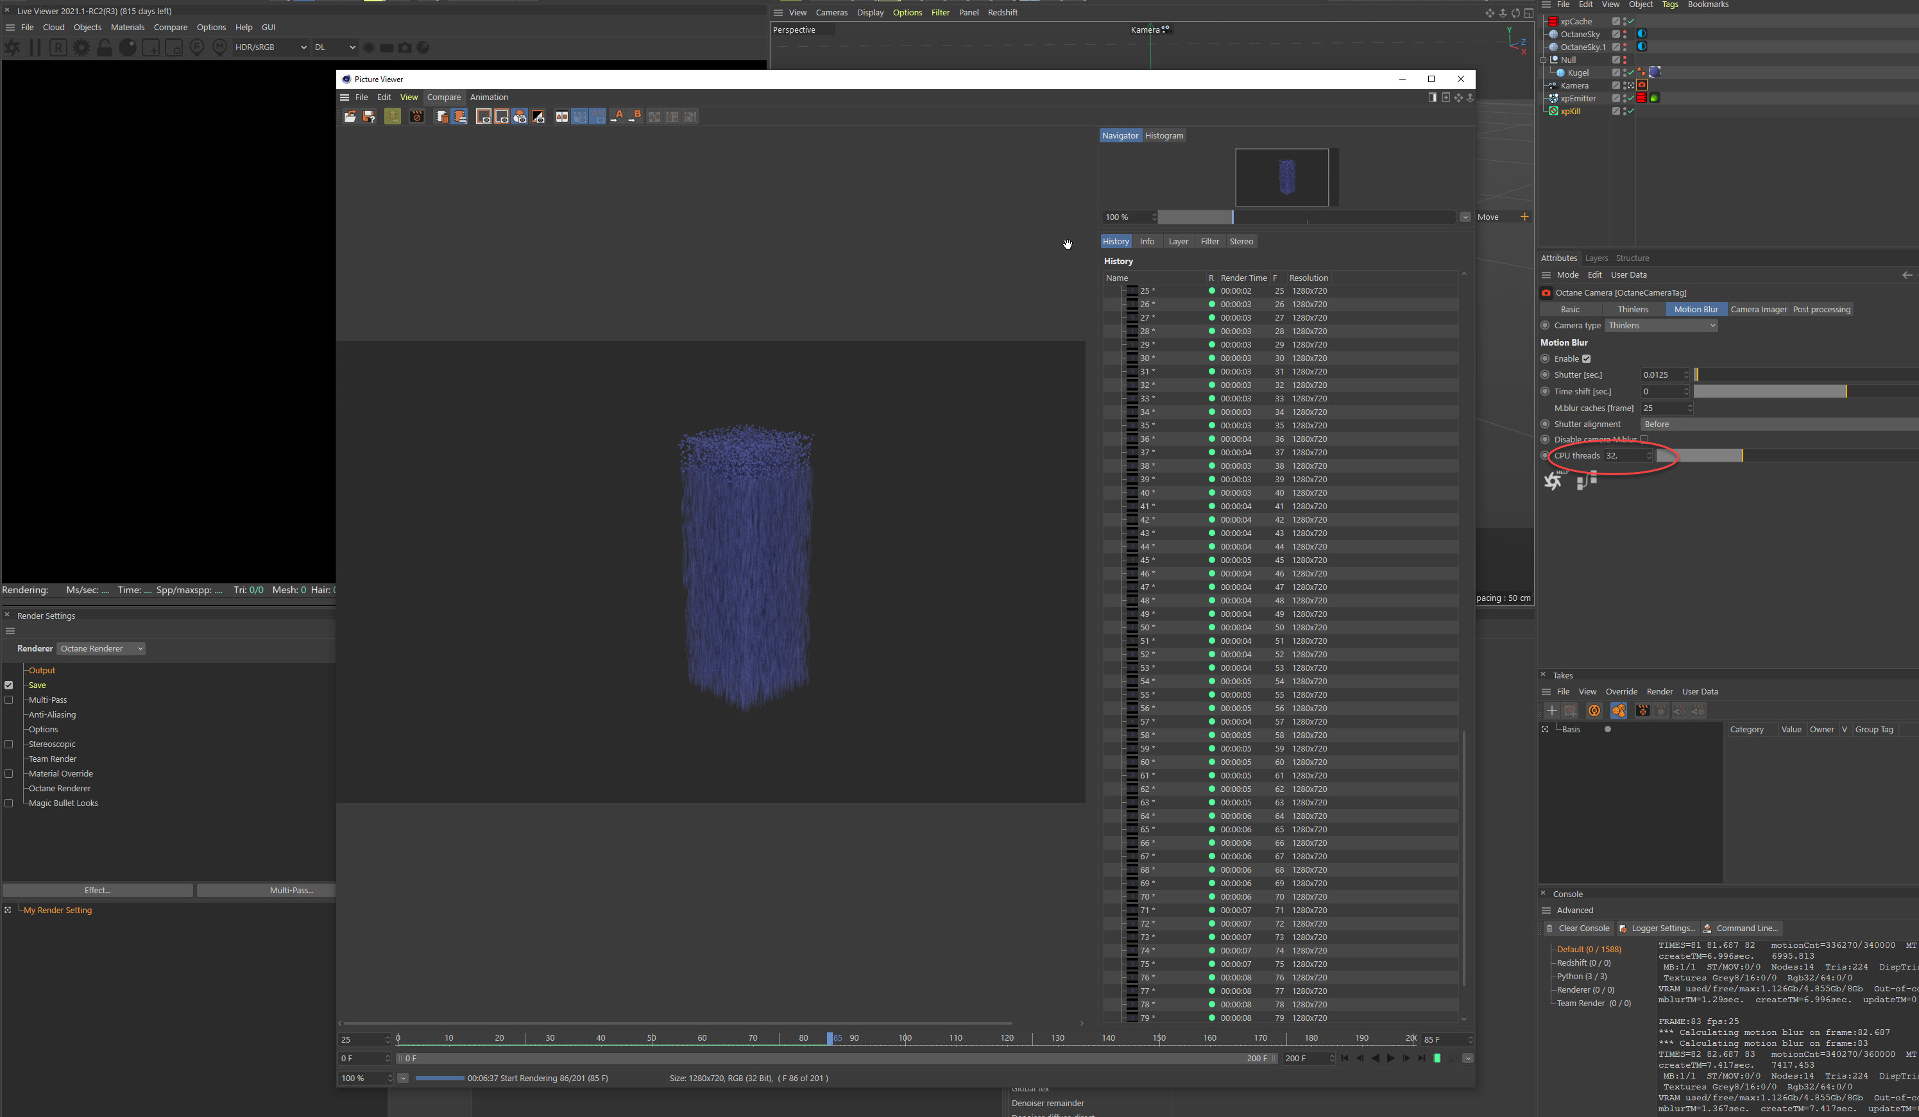1919x1117 pixels.
Task: Switch to the Histogram tab
Action: (x=1164, y=135)
